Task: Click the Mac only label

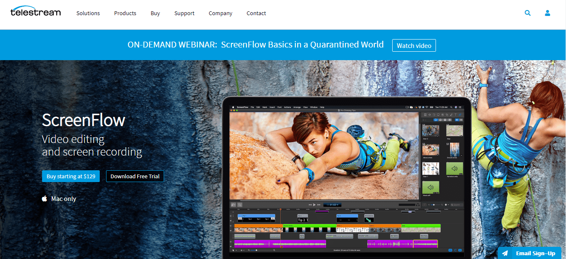Action: click(64, 199)
